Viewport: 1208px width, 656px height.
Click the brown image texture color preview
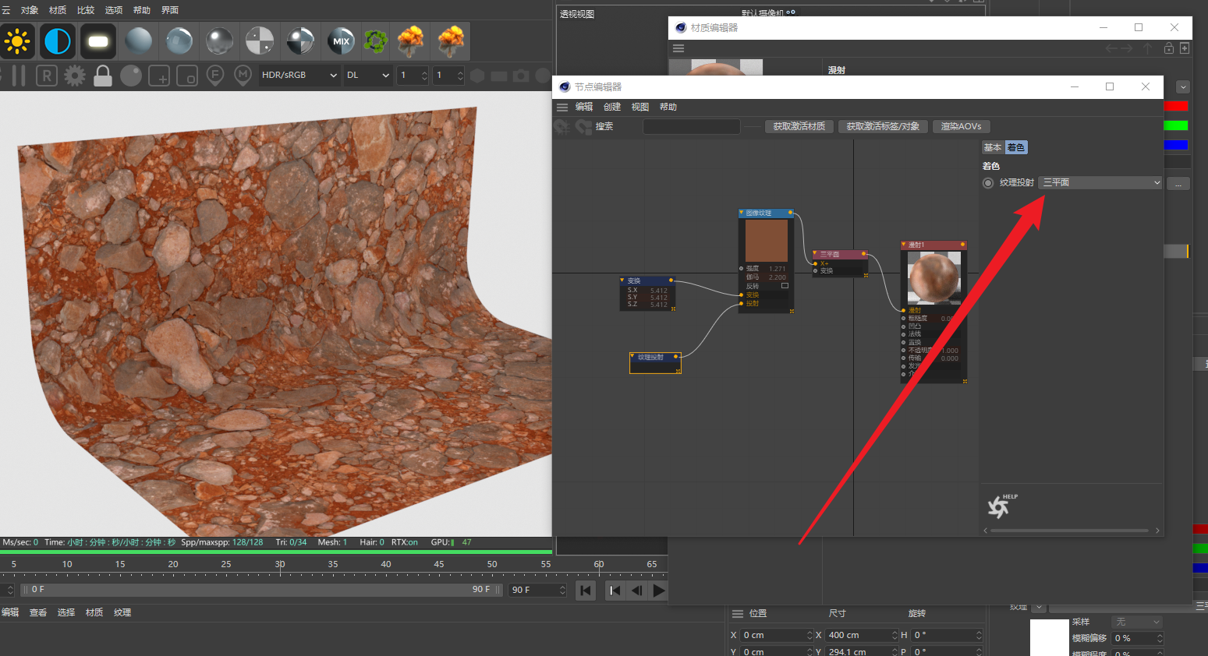[766, 241]
